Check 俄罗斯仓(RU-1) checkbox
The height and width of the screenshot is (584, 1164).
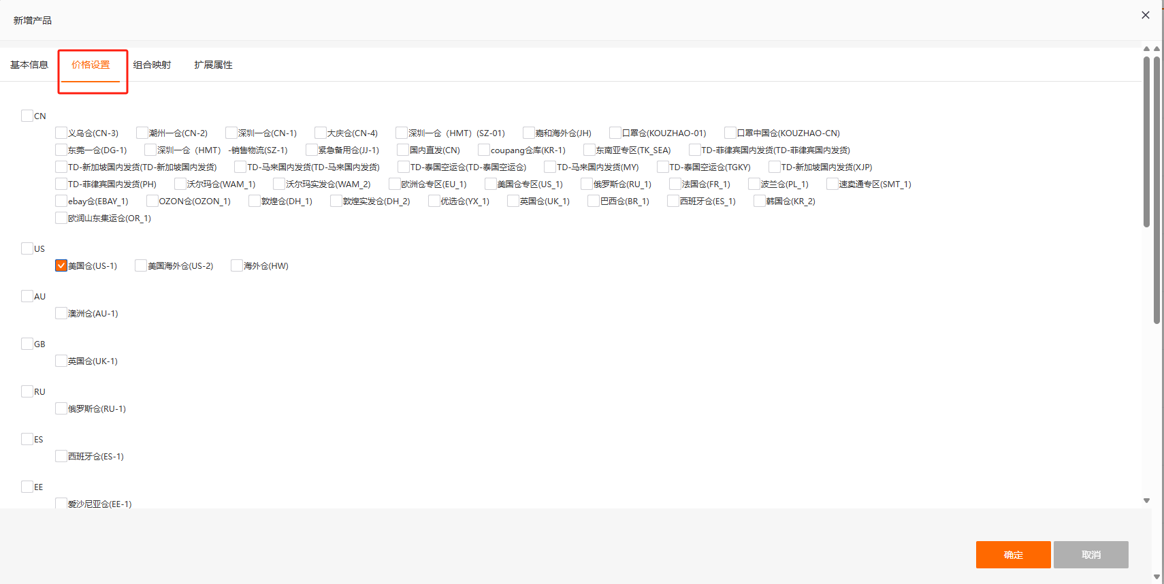point(61,408)
